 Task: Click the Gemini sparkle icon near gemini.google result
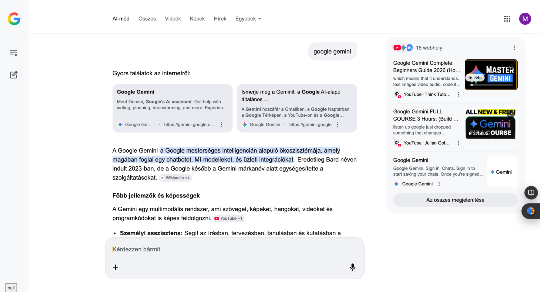(245, 125)
